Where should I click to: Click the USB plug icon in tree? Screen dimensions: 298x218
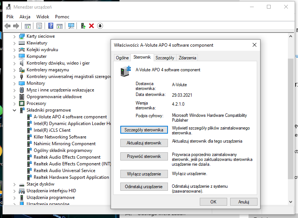click(22, 77)
